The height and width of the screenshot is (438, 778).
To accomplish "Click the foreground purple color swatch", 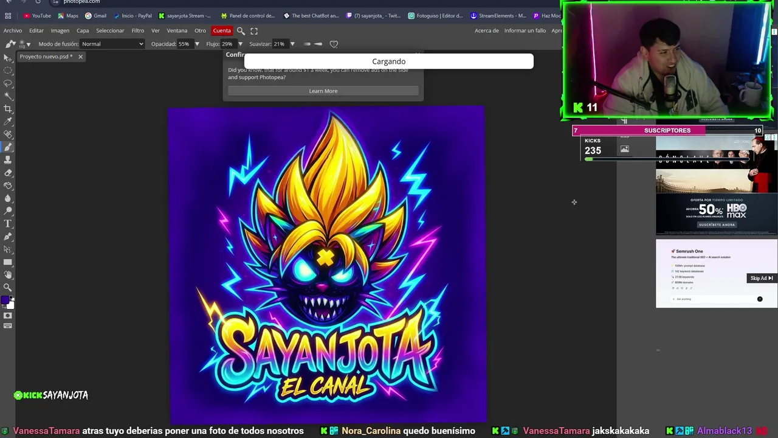I will tap(5, 300).
